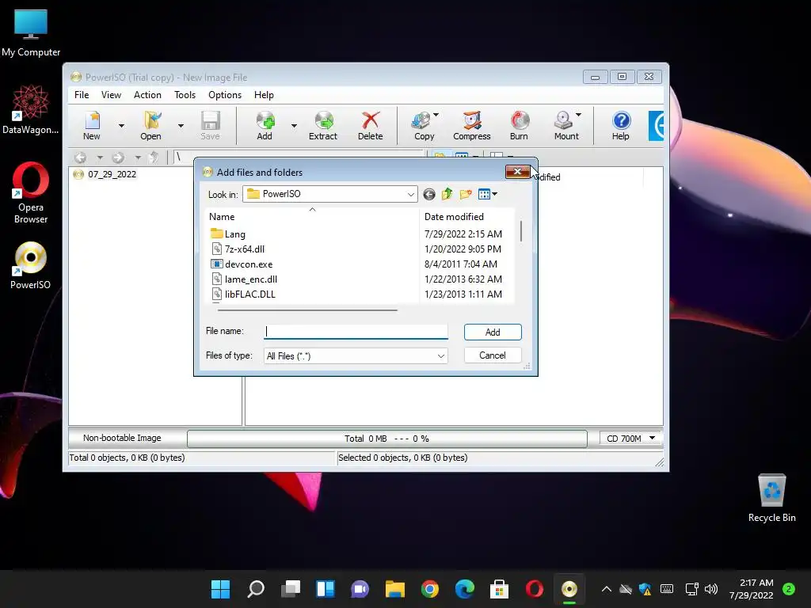
Task: Open Microsoft Edge from the taskbar
Action: pos(464,589)
